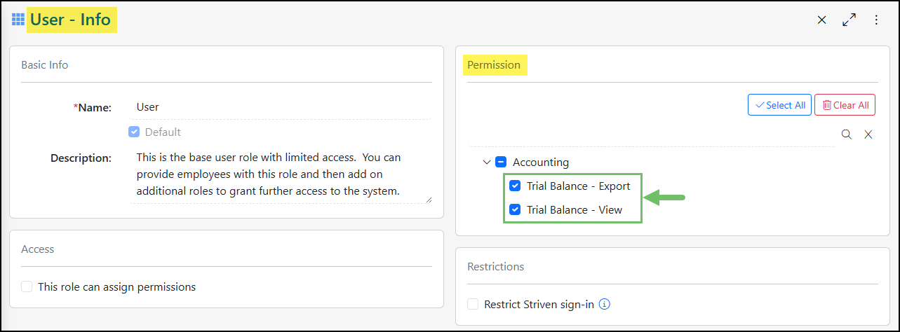The image size is (900, 332).
Task: Open the three-dot more options menu
Action: click(x=876, y=20)
